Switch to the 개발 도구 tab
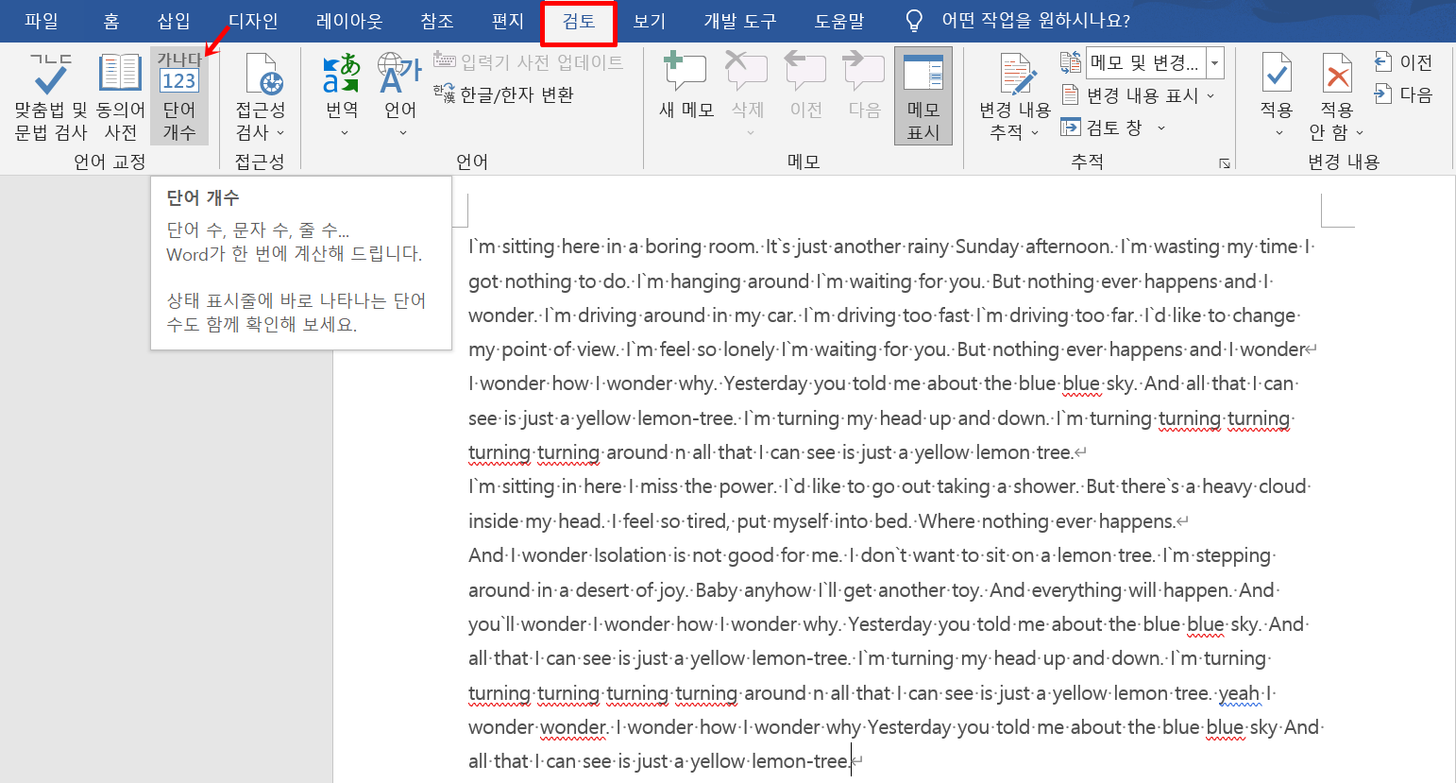1456x783 pixels. click(x=740, y=21)
